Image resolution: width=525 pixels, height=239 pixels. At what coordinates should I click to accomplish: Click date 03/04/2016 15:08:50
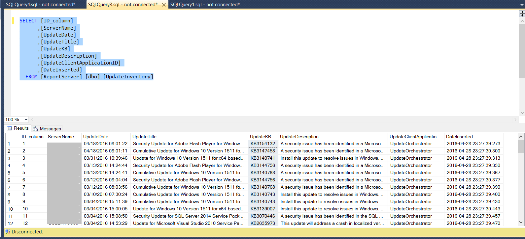tap(106, 216)
